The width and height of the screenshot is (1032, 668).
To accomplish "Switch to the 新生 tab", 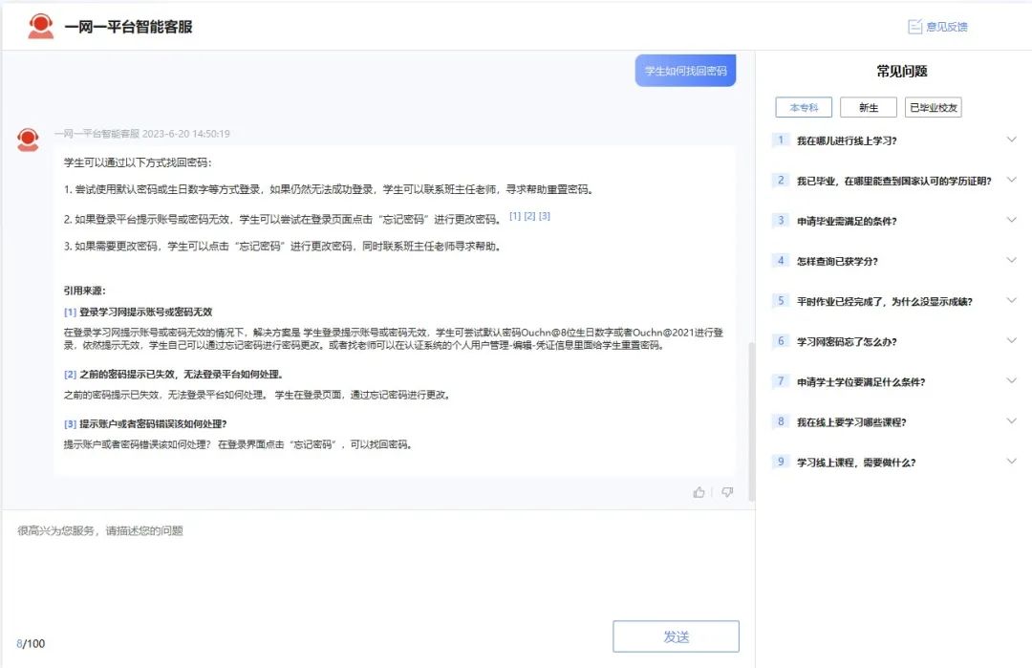I will tap(868, 108).
